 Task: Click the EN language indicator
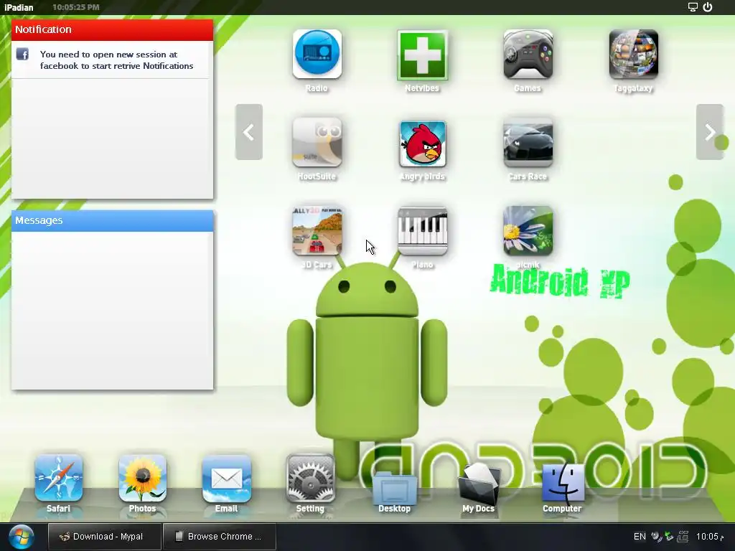[640, 537]
